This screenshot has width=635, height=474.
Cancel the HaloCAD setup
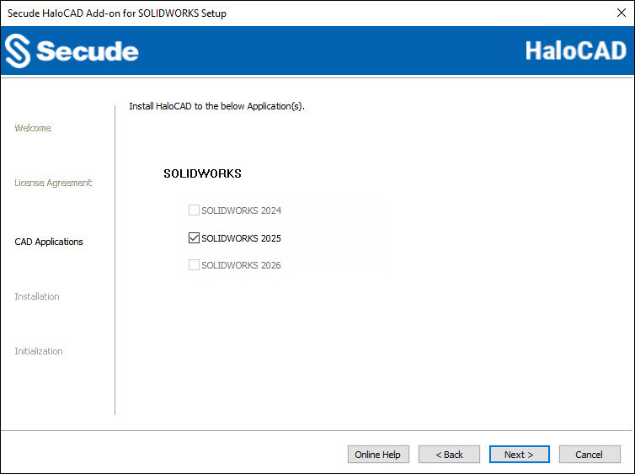pyautogui.click(x=590, y=454)
